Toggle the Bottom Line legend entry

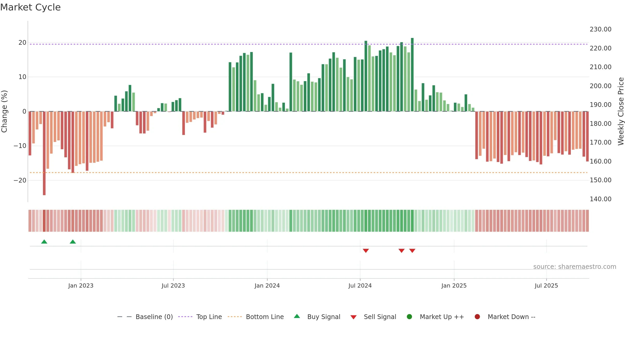tap(256, 317)
